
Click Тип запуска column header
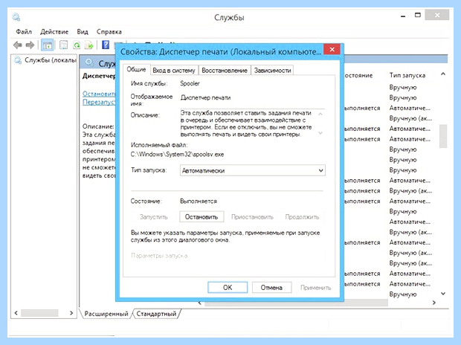tap(407, 75)
